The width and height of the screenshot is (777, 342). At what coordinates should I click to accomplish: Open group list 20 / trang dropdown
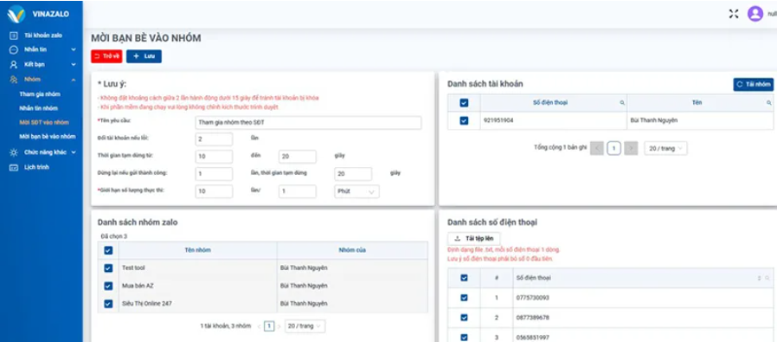(x=305, y=326)
